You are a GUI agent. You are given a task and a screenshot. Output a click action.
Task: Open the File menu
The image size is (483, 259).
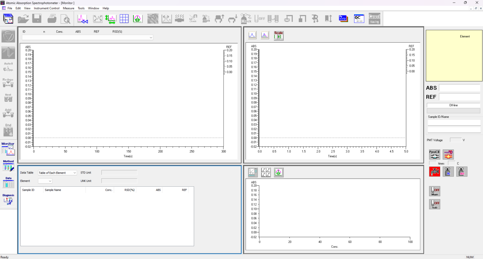tap(10, 8)
